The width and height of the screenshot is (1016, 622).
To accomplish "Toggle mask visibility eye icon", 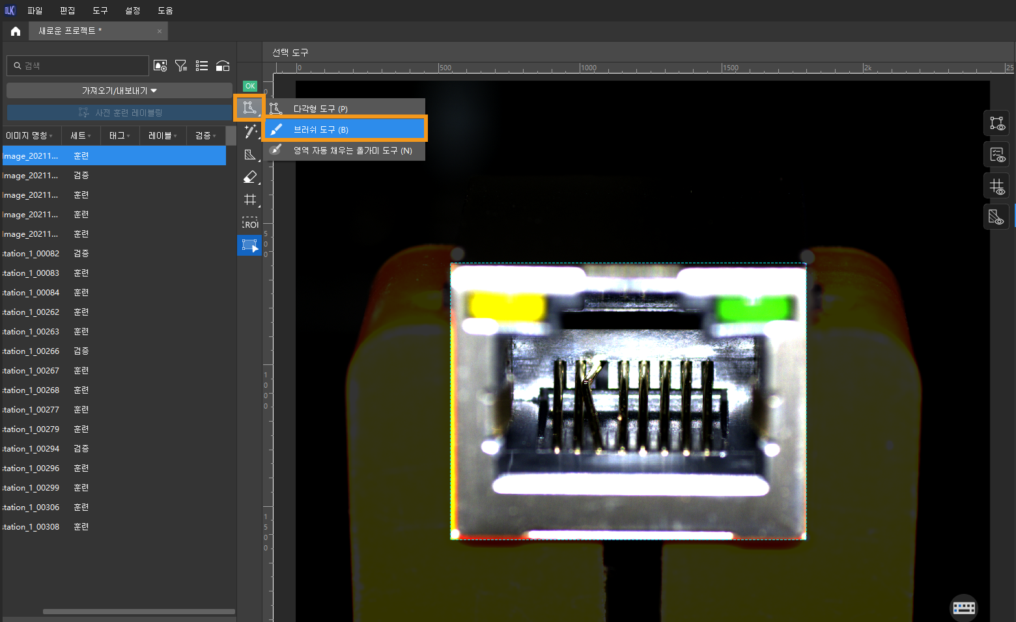I will pos(996,217).
